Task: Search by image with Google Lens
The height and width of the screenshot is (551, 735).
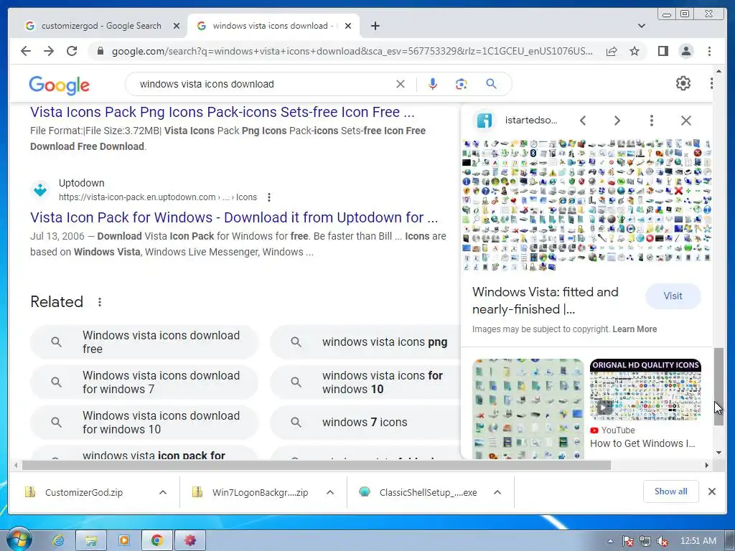Action: pos(462,84)
